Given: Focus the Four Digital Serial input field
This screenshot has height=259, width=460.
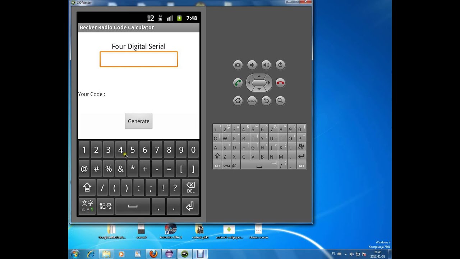Looking at the screenshot, I should [139, 59].
